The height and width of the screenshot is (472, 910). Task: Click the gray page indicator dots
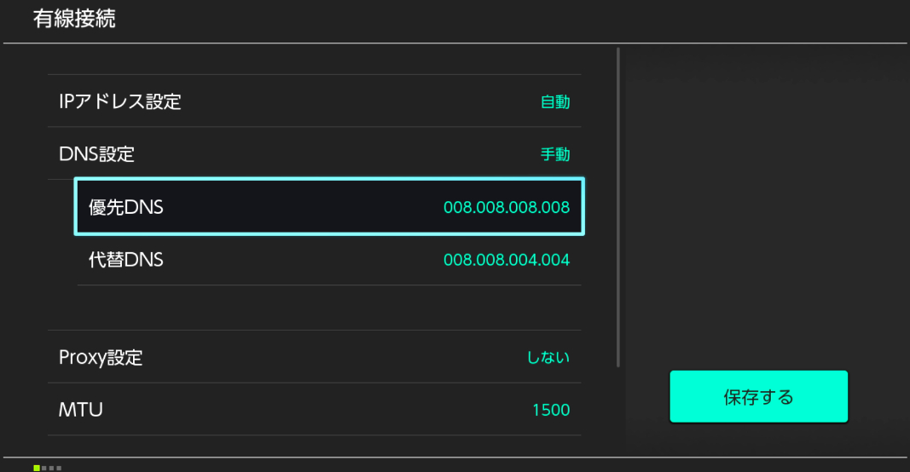51,468
